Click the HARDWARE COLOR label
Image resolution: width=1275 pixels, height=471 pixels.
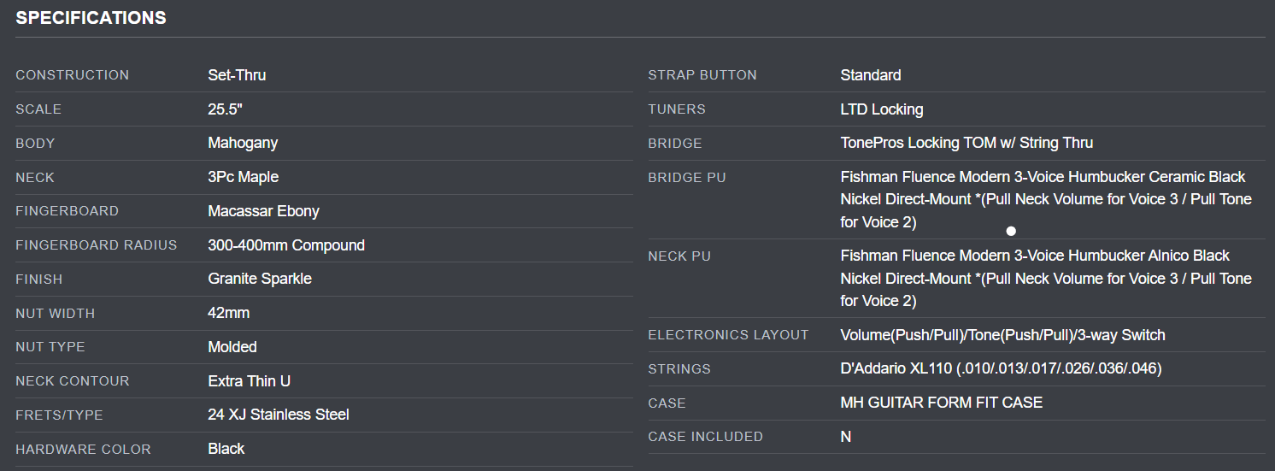[83, 450]
